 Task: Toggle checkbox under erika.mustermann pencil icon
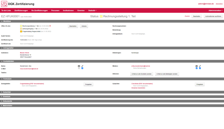[200, 68]
